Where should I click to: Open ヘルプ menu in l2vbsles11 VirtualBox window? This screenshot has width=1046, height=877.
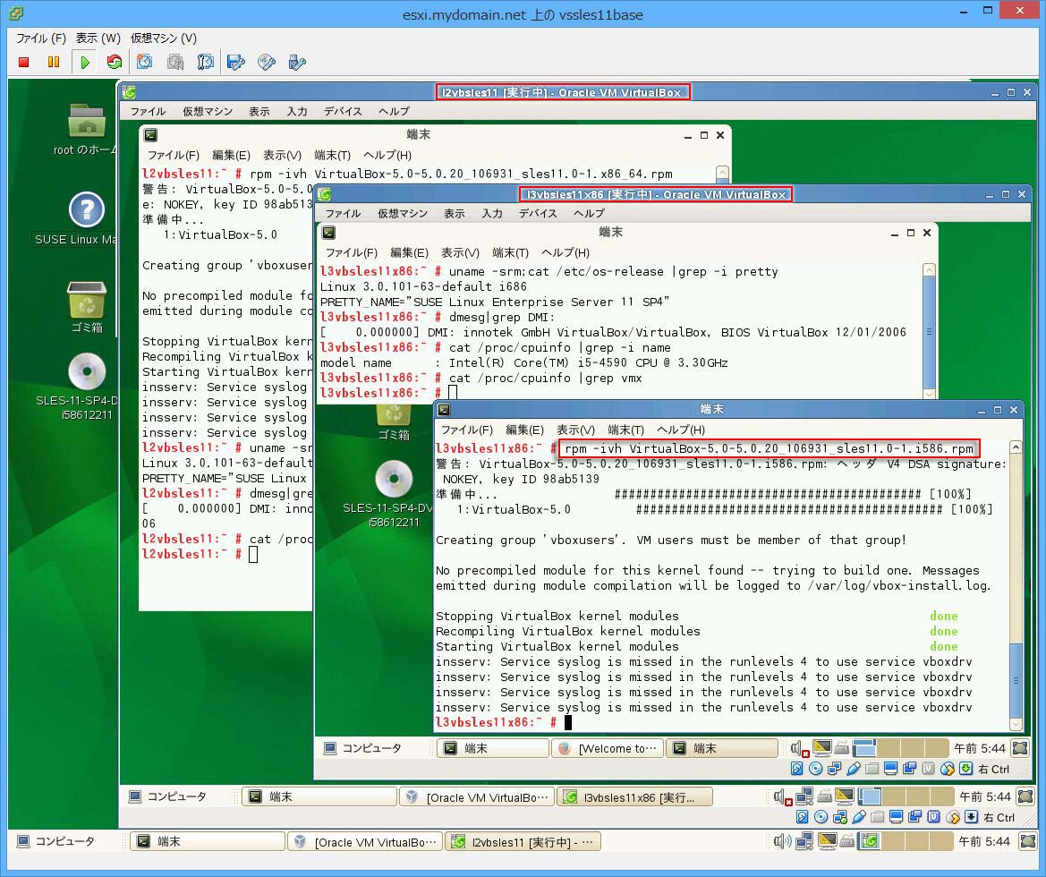tap(394, 111)
